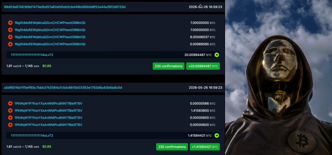Click timestamp of the 88d53e67 transaction
The image size is (332, 155).
coord(206,7)
